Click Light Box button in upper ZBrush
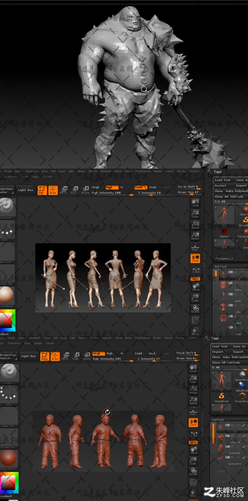Image resolution: width=248 pixels, height=501 pixels. (26, 190)
